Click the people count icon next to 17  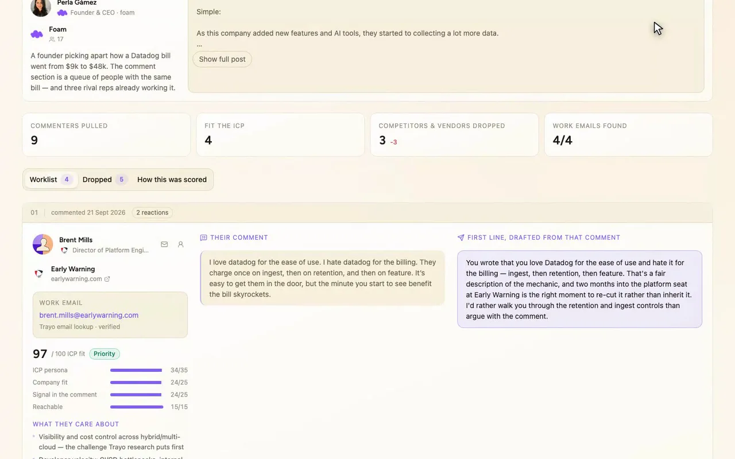tap(52, 39)
